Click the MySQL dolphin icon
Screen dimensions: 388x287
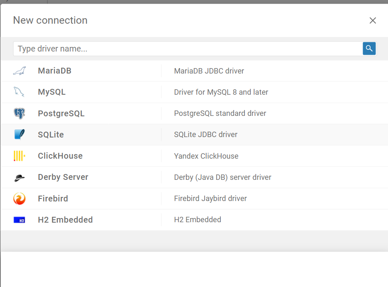pos(19,92)
